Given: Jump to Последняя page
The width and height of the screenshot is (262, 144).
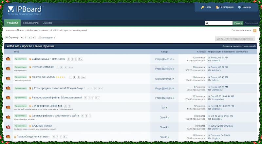Looking at the screenshot, I should pos(48,38).
